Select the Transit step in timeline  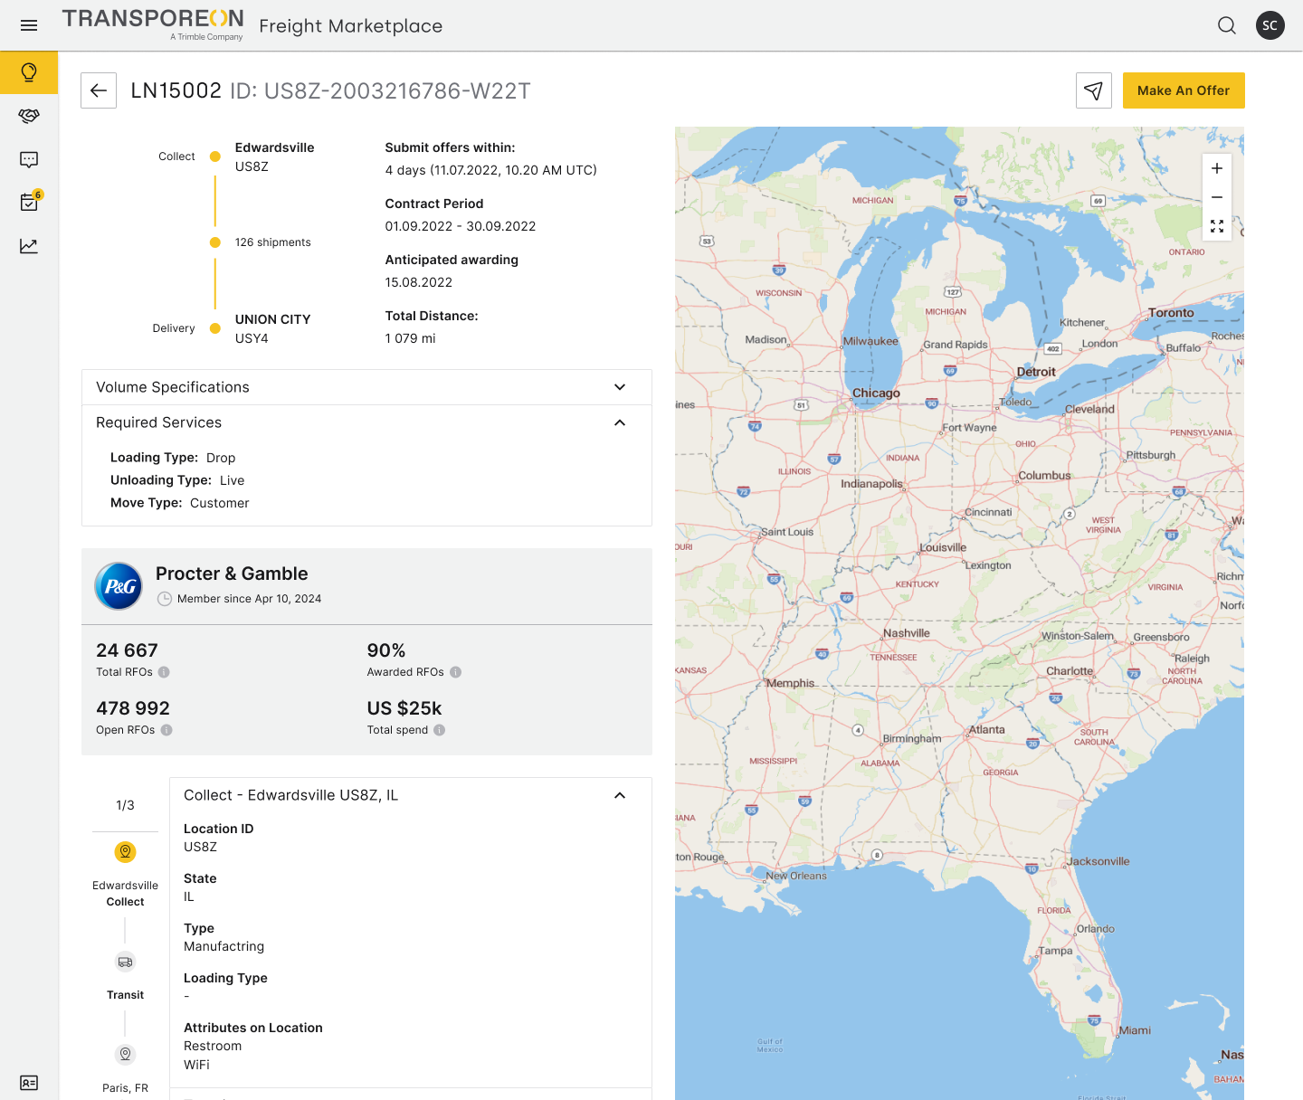[125, 962]
